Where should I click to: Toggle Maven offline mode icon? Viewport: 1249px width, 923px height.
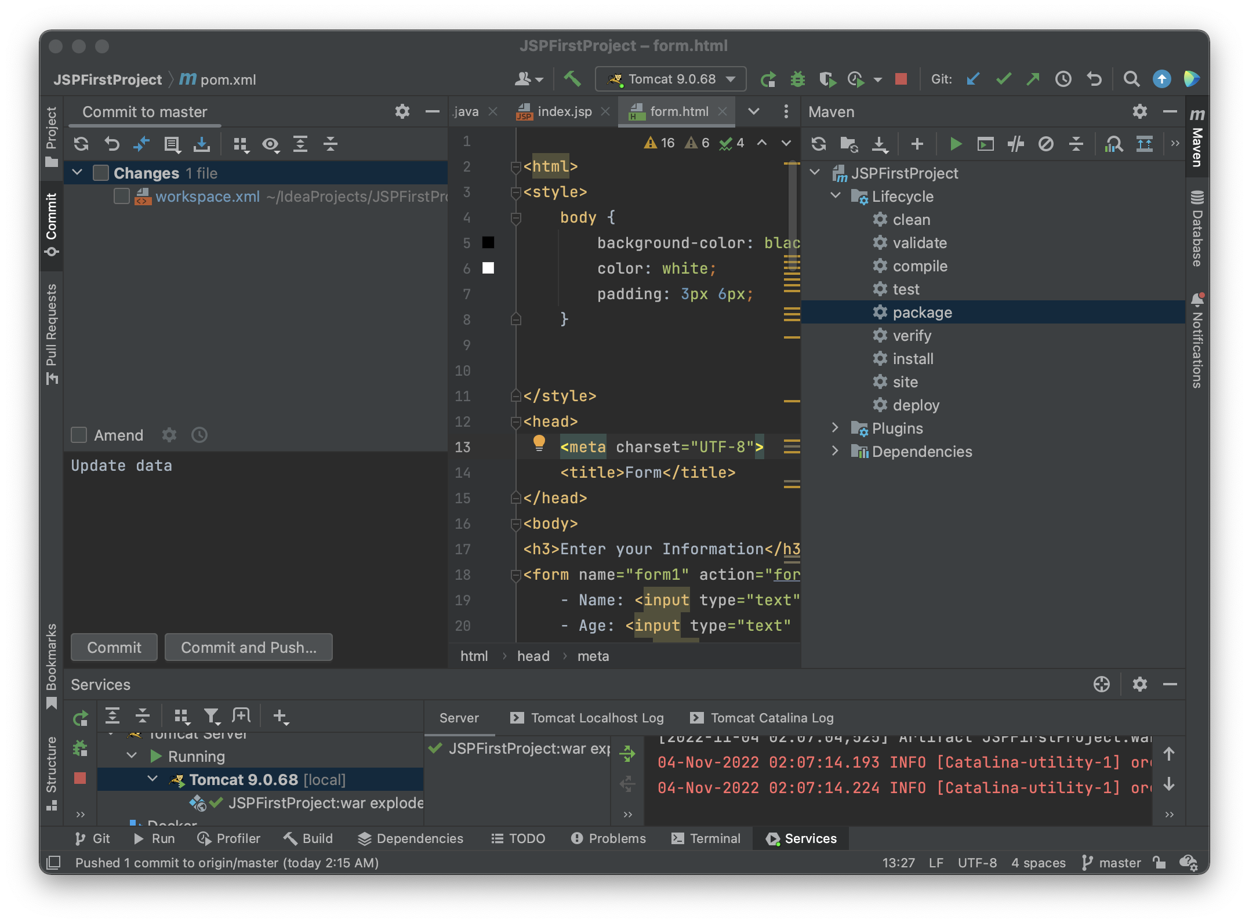click(x=1015, y=144)
